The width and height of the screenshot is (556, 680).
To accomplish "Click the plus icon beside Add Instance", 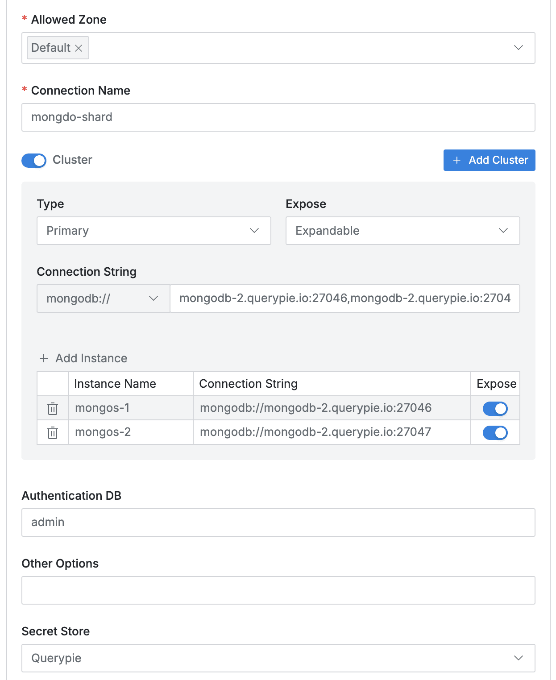I will pyautogui.click(x=44, y=358).
